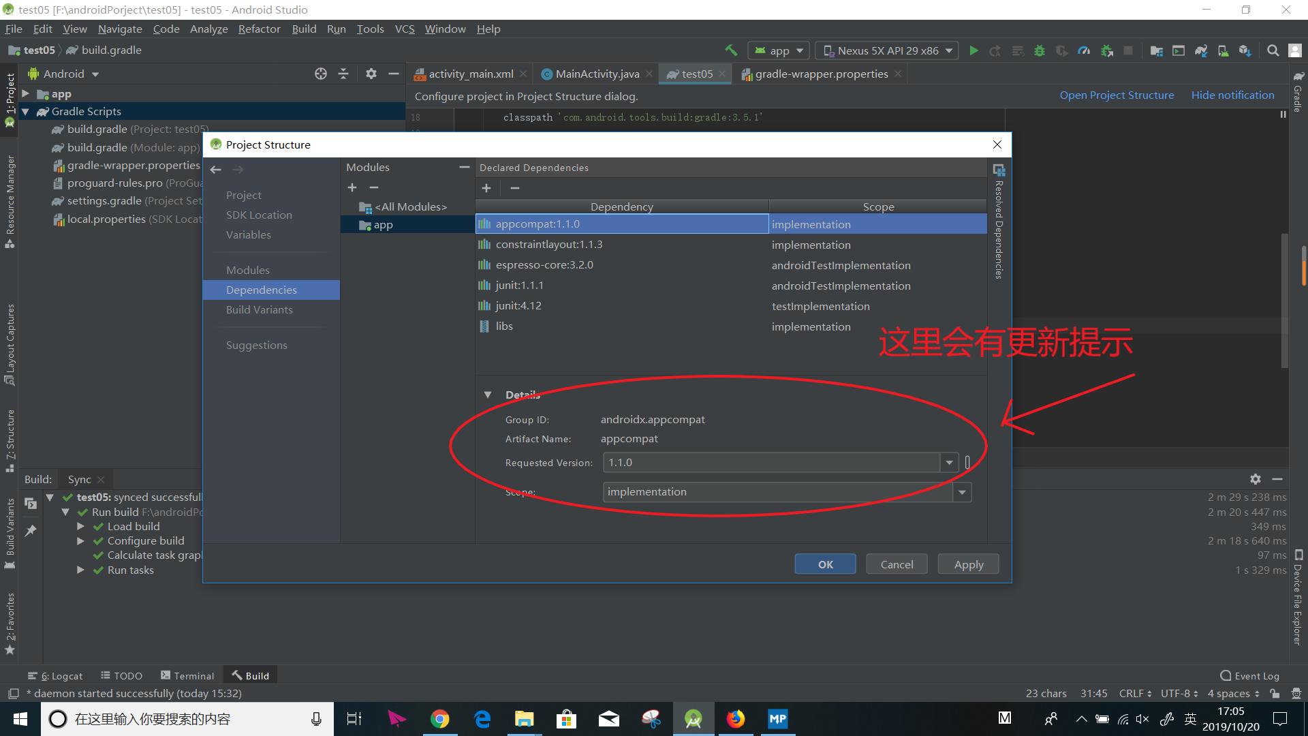Collapse the Details section triangle
The width and height of the screenshot is (1308, 736).
pyautogui.click(x=488, y=395)
